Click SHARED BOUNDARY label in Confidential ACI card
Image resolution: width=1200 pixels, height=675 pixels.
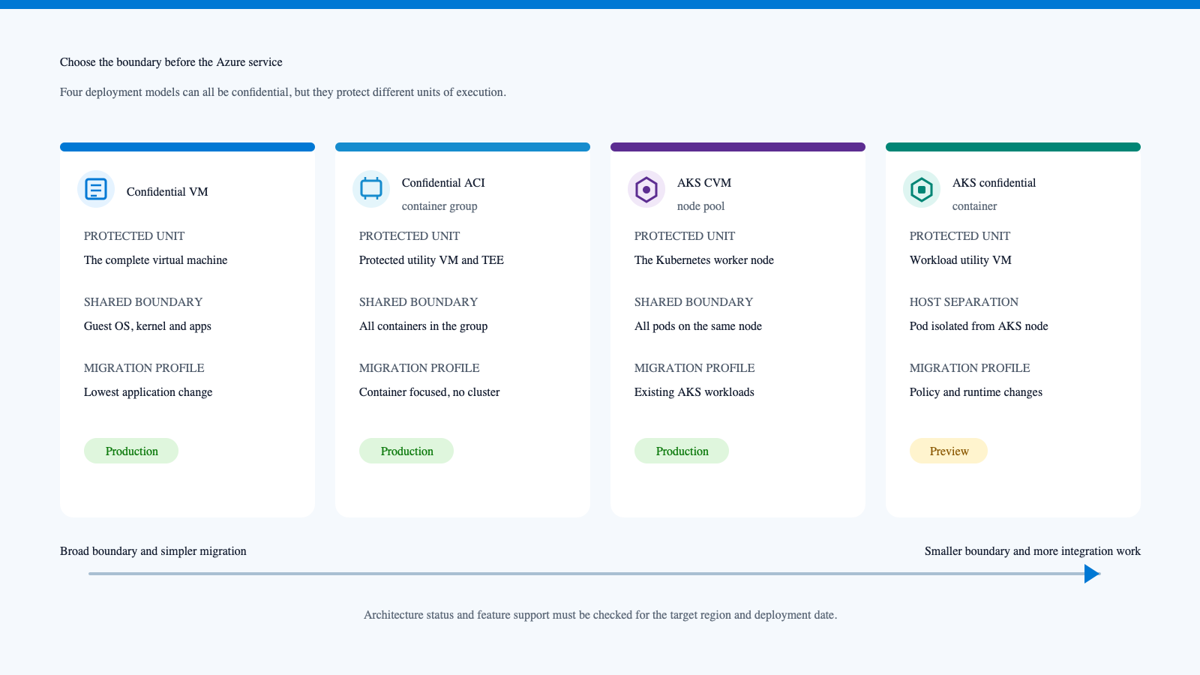point(418,302)
